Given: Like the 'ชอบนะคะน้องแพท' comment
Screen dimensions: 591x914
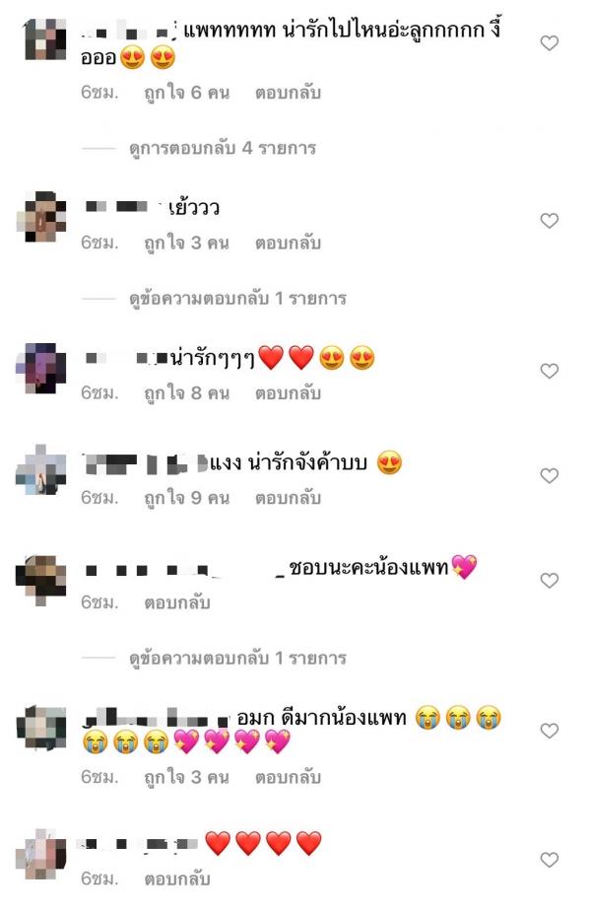Looking at the screenshot, I should [x=549, y=580].
